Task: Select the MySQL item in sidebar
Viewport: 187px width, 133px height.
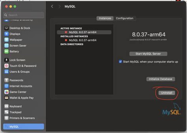Action: click(24, 127)
